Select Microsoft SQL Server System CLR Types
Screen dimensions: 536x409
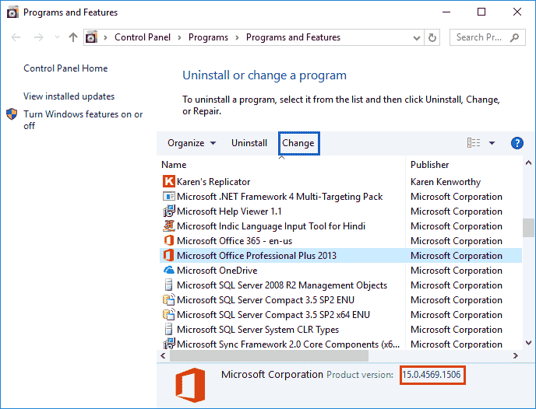(258, 329)
